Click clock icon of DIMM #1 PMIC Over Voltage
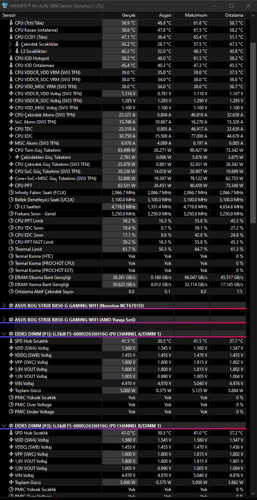 click(x=11, y=404)
